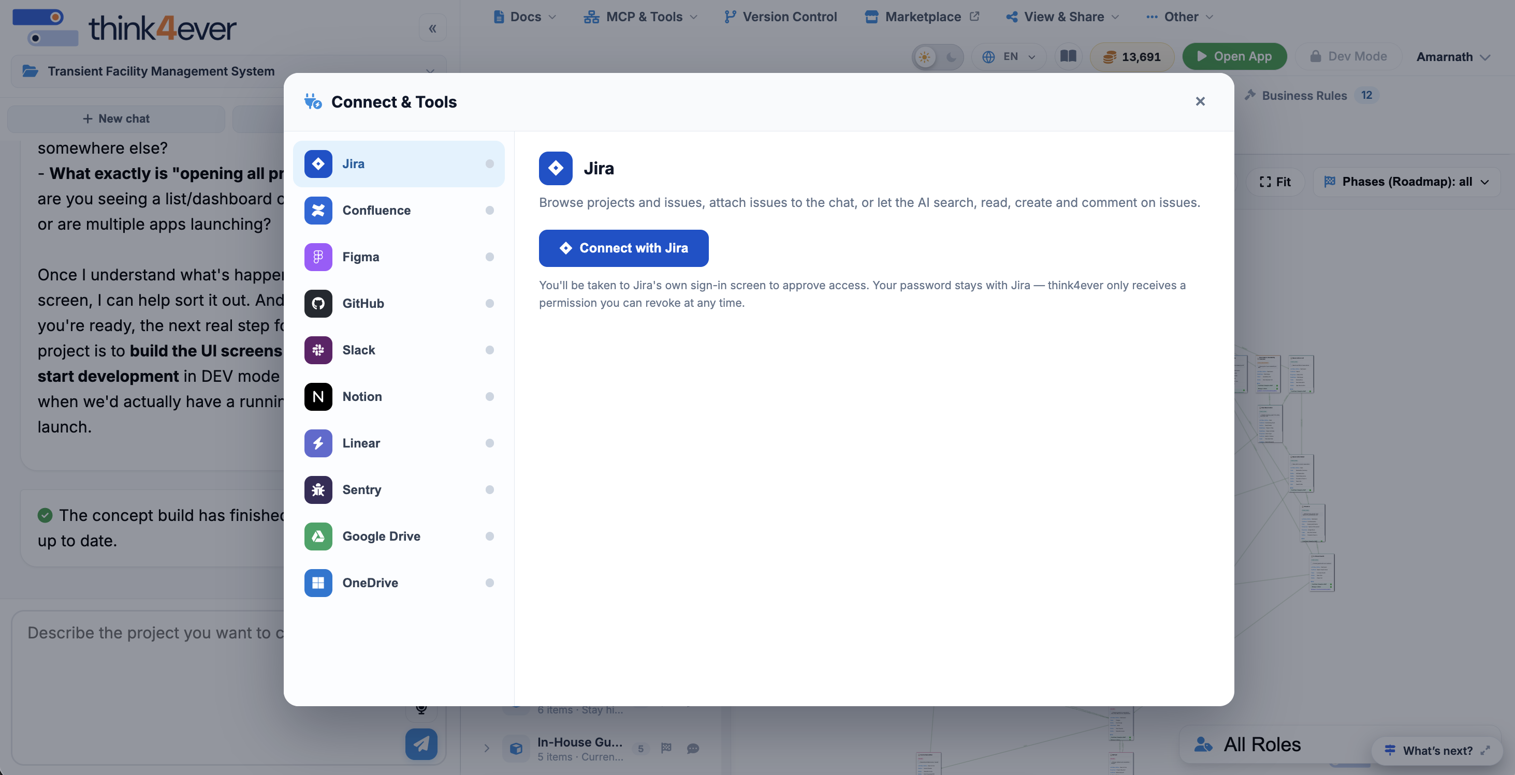Close the Connect & Tools dialog
The image size is (1515, 775).
tap(1200, 101)
